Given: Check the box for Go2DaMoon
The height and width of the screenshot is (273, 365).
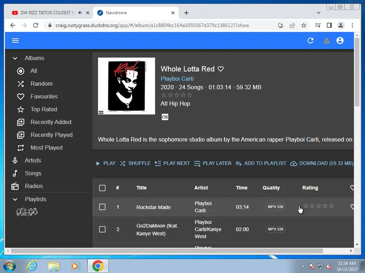Looking at the screenshot, I should (102, 229).
